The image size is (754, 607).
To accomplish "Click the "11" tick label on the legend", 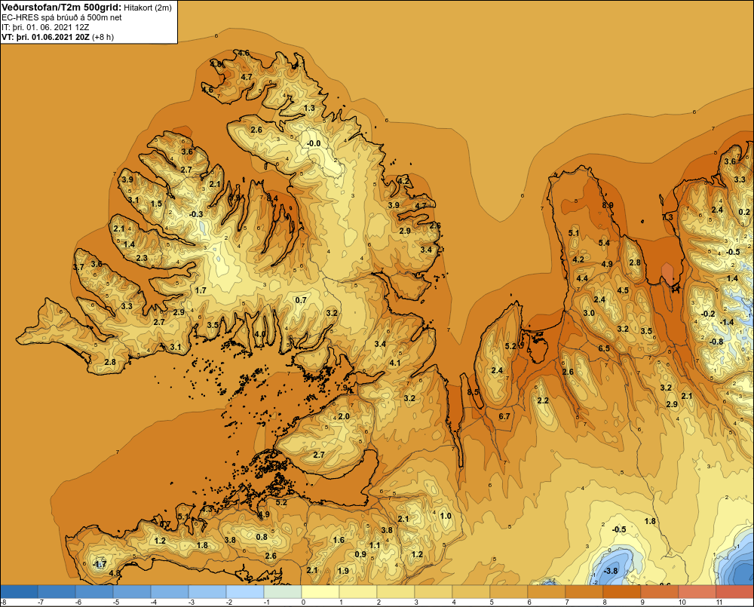I will [720, 602].
